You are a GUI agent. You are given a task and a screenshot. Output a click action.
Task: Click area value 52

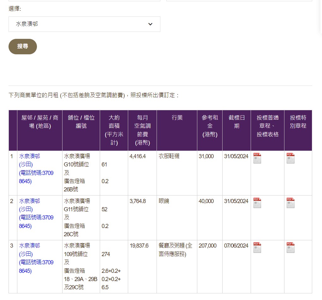pos(104,209)
